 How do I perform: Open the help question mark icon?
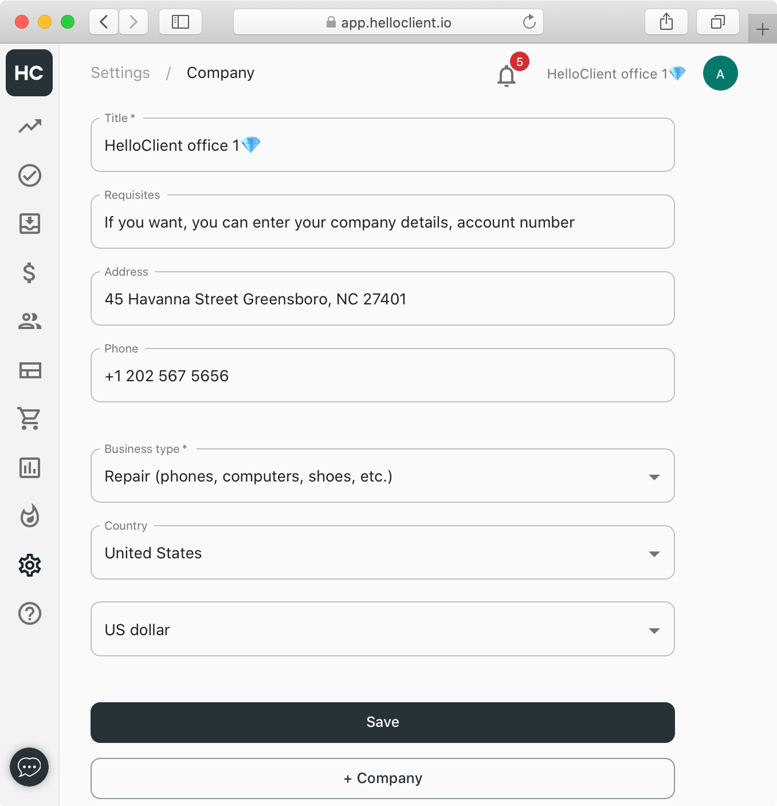[30, 613]
